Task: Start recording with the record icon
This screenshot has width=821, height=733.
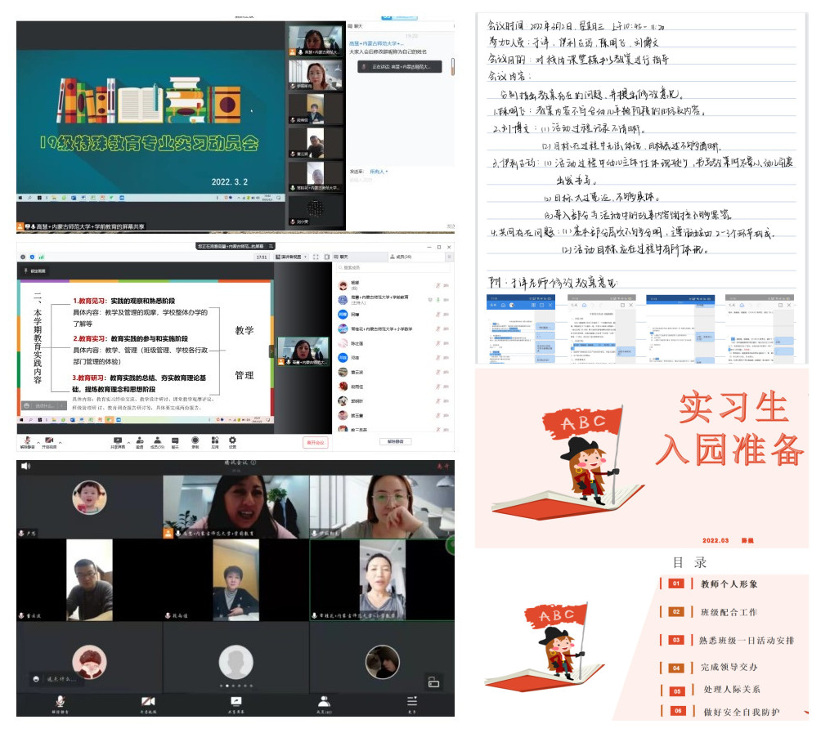Action: [195, 441]
